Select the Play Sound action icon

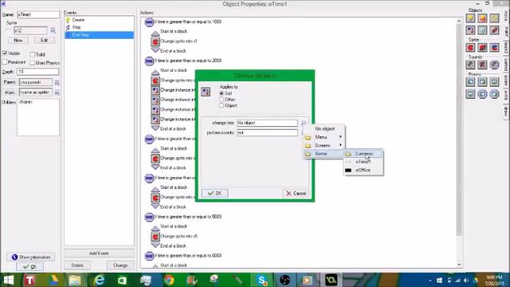(x=470, y=65)
